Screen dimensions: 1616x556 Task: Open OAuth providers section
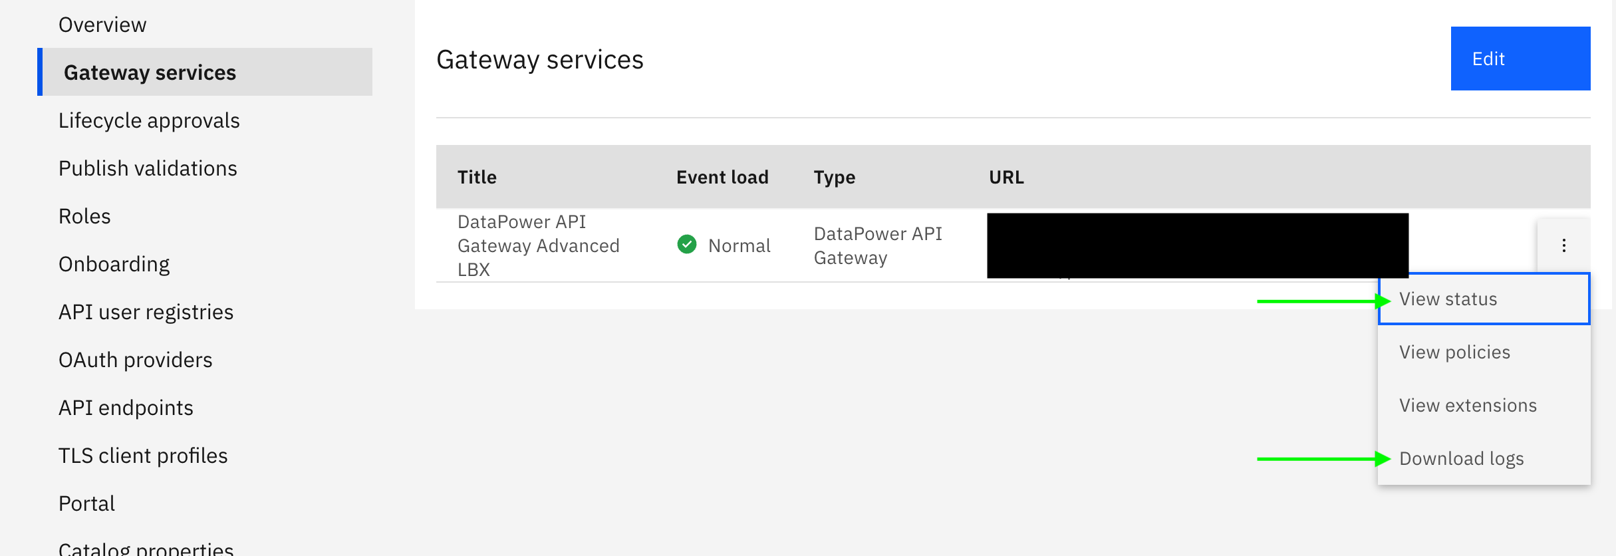pyautogui.click(x=135, y=360)
